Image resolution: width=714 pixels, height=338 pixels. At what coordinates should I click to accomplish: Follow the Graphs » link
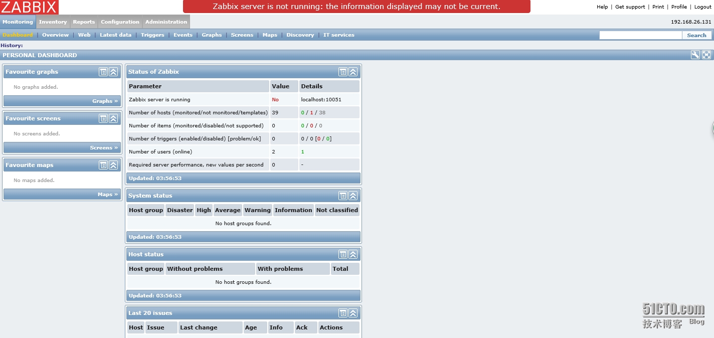point(105,101)
